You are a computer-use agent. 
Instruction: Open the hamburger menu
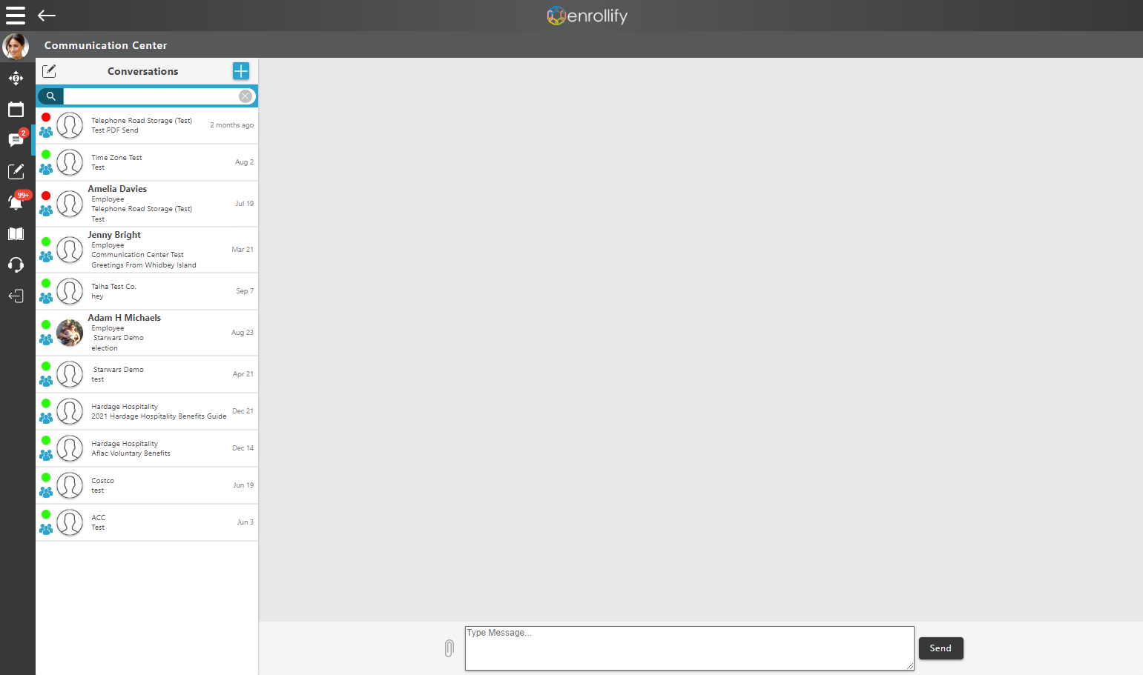coord(16,16)
